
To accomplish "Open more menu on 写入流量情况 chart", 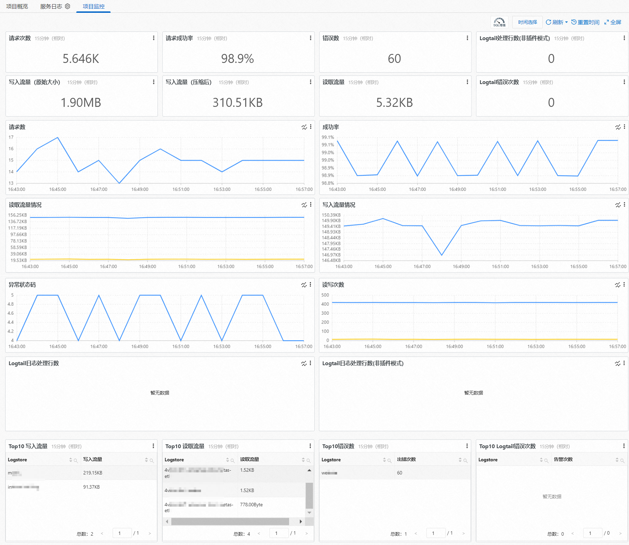I will point(625,205).
